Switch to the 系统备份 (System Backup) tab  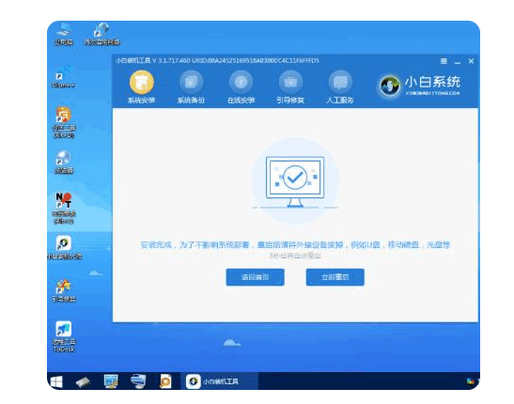pos(191,87)
